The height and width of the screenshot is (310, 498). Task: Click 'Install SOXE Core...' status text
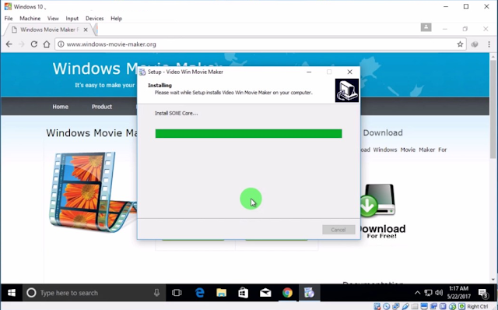point(177,113)
